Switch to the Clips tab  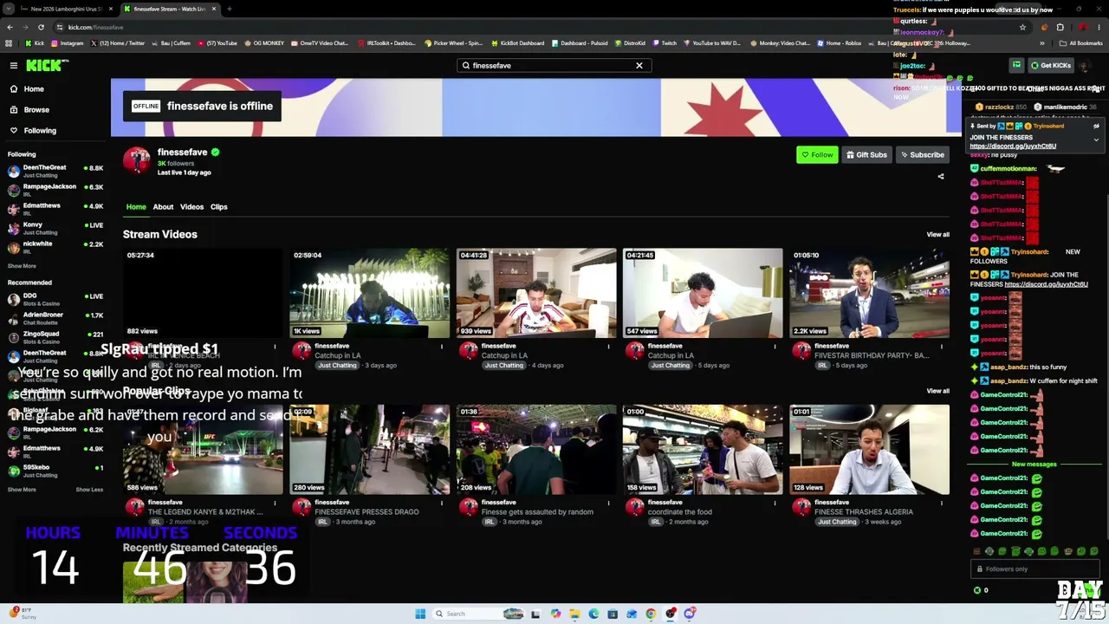coord(218,207)
